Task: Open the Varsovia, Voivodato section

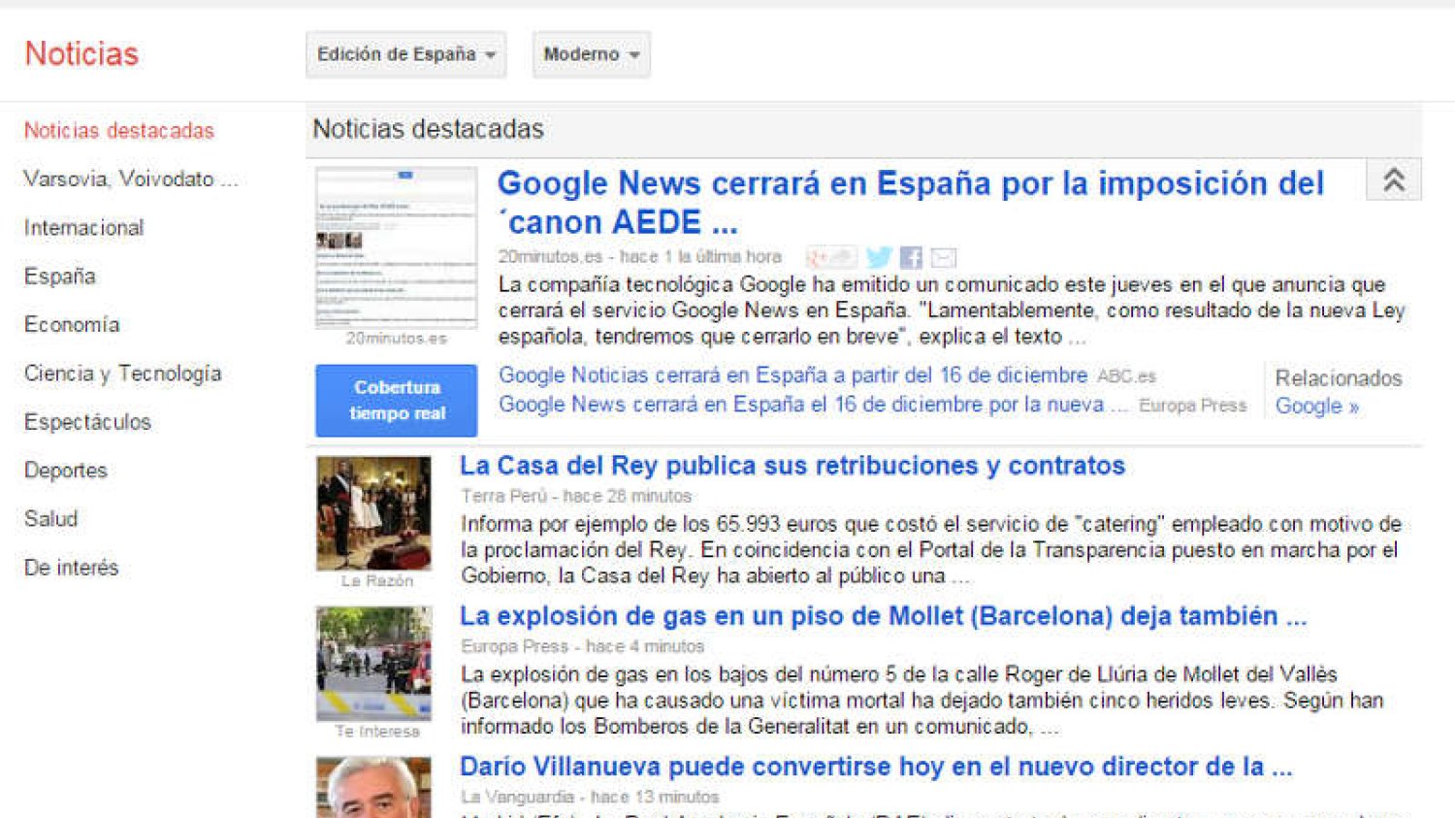Action: 131,180
